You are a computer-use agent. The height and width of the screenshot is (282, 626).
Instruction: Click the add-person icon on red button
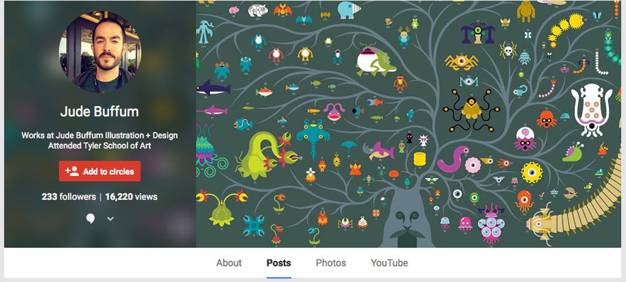pos(72,172)
